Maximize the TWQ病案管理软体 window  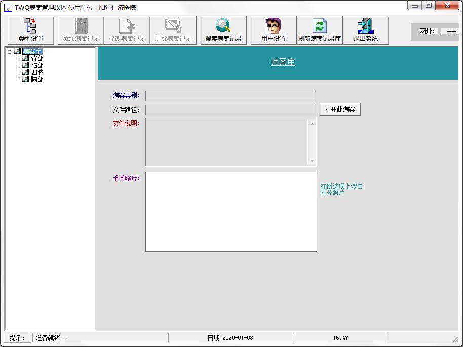[x=429, y=6]
